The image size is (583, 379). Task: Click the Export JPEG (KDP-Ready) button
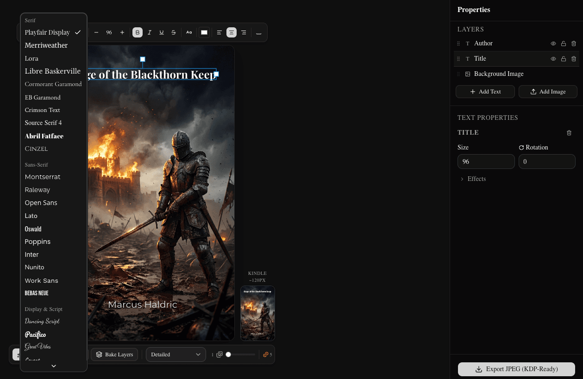[x=516, y=369]
